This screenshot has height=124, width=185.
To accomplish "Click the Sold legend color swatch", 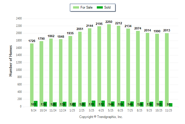I will click(x=100, y=7).
